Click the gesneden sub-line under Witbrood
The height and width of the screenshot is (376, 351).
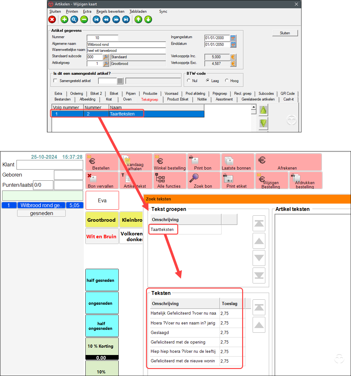[41, 213]
